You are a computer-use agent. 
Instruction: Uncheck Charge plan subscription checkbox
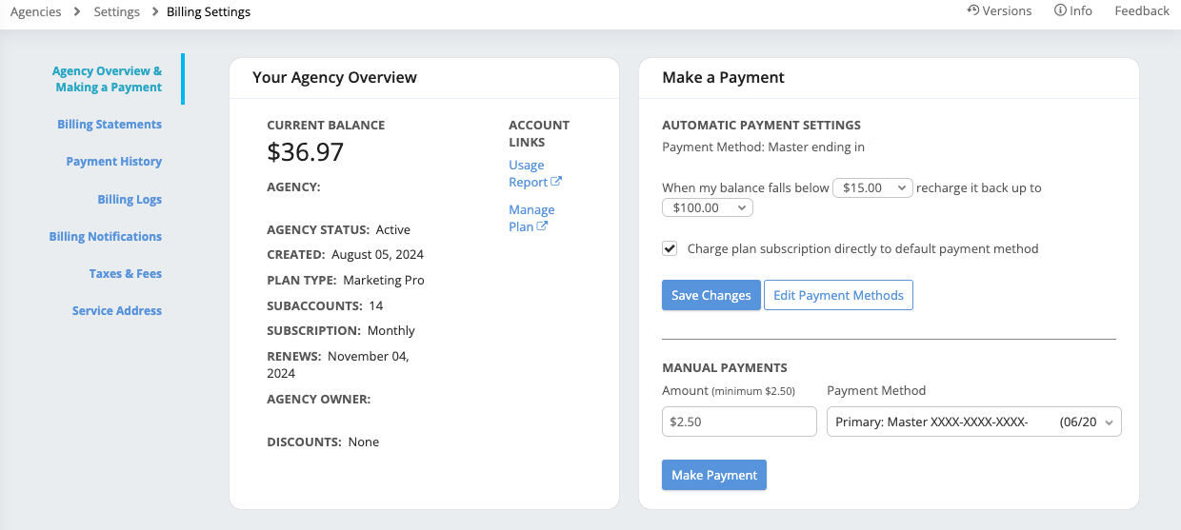pos(670,249)
